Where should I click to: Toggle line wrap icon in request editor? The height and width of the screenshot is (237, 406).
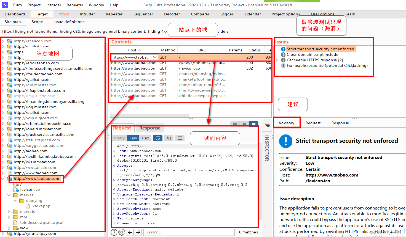pos(158,138)
